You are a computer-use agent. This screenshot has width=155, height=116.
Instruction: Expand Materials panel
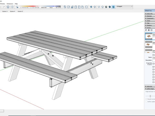(x=150, y=16)
